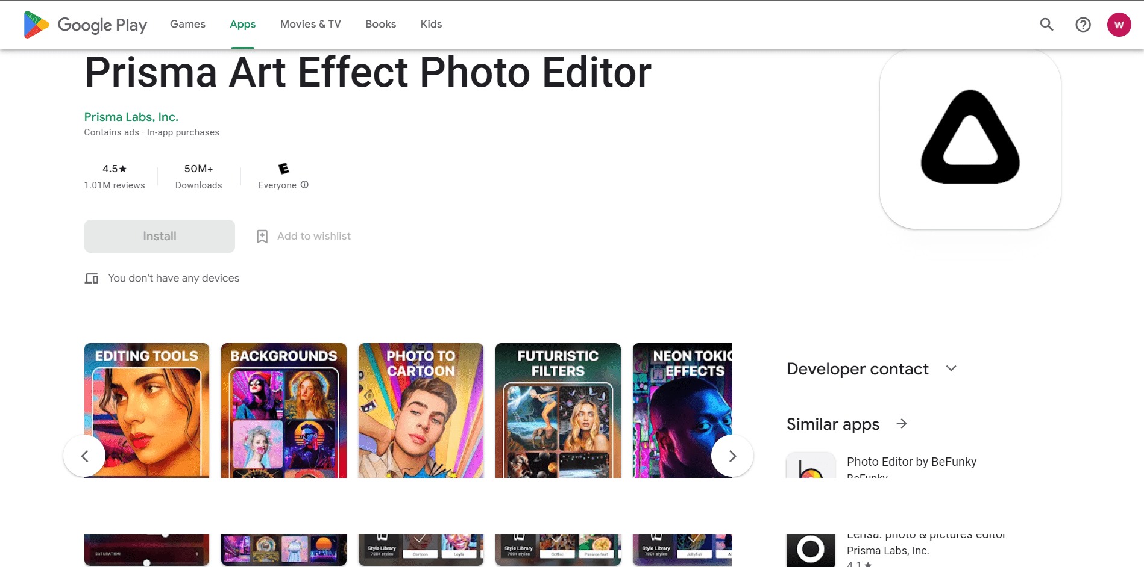1144x567 pixels.
Task: Click the 1.01M reviews text
Action: coord(115,185)
